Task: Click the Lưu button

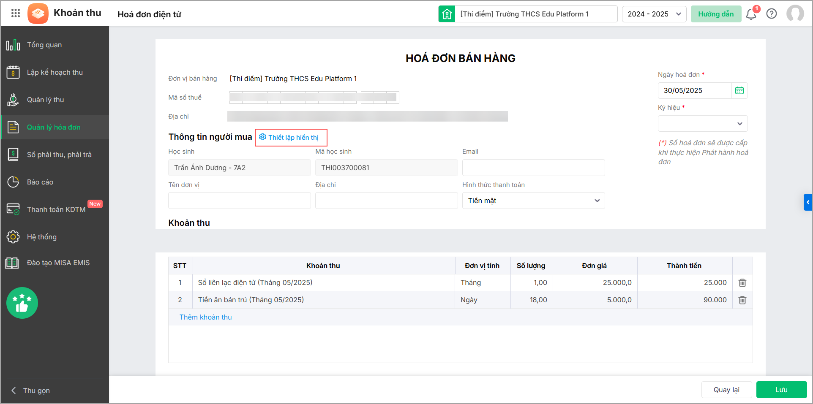Action: click(781, 390)
